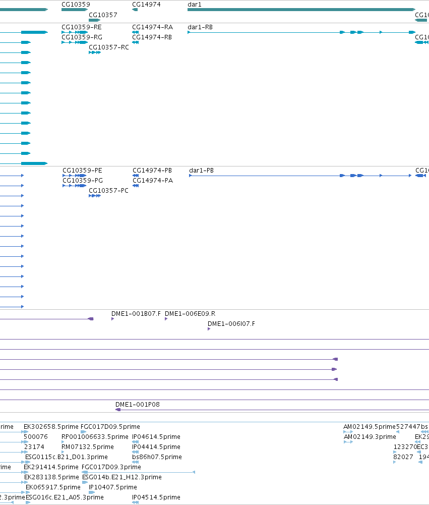Select the CG14974 gene label
The image size is (429, 505).
[x=146, y=5]
